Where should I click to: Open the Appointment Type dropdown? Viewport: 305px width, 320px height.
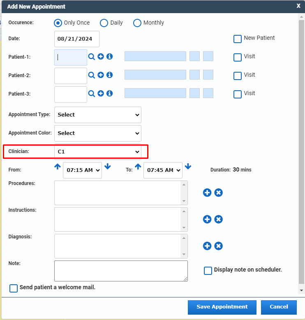98,115
